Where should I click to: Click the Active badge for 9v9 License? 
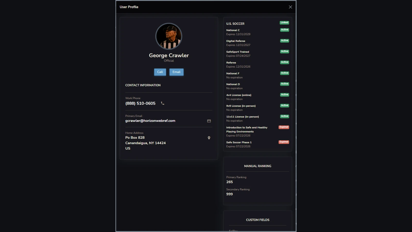pyautogui.click(x=285, y=106)
